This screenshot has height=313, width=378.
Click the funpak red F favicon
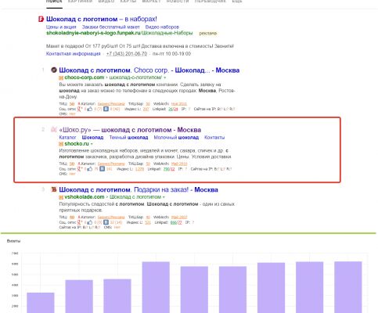pos(41,19)
